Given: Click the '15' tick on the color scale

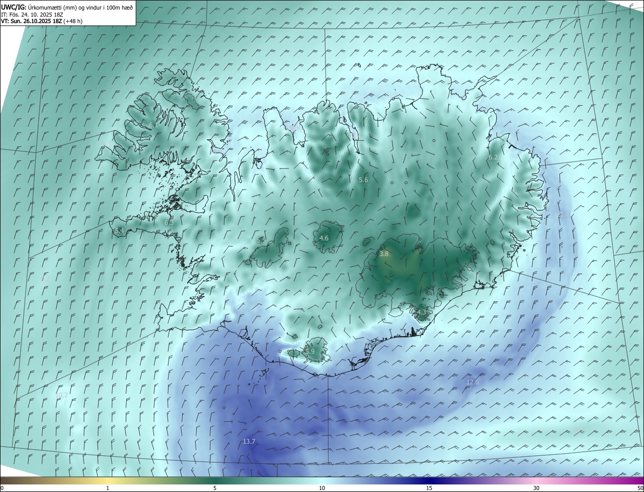Looking at the screenshot, I should [x=429, y=488].
